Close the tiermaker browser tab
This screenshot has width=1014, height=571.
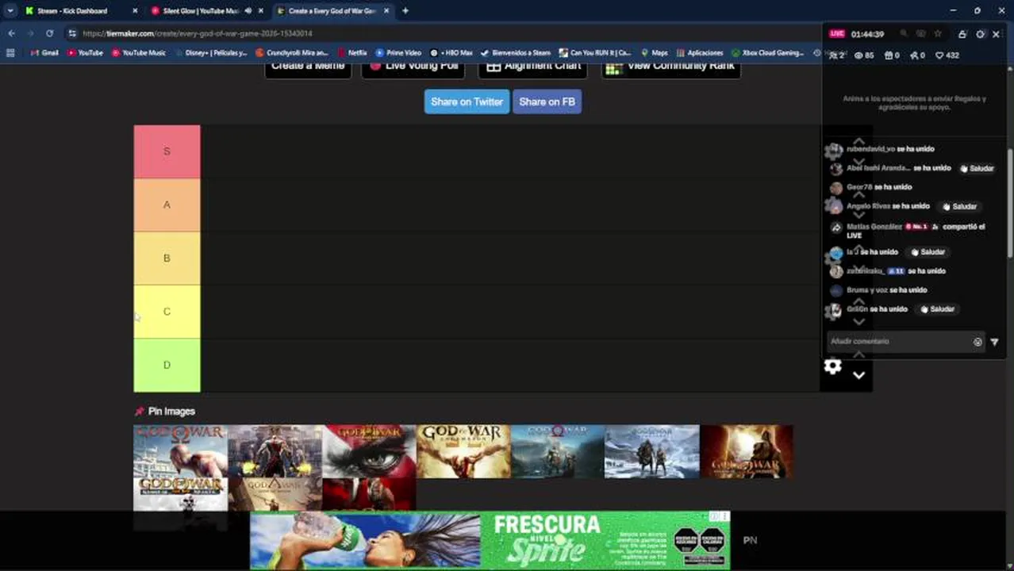tap(387, 11)
